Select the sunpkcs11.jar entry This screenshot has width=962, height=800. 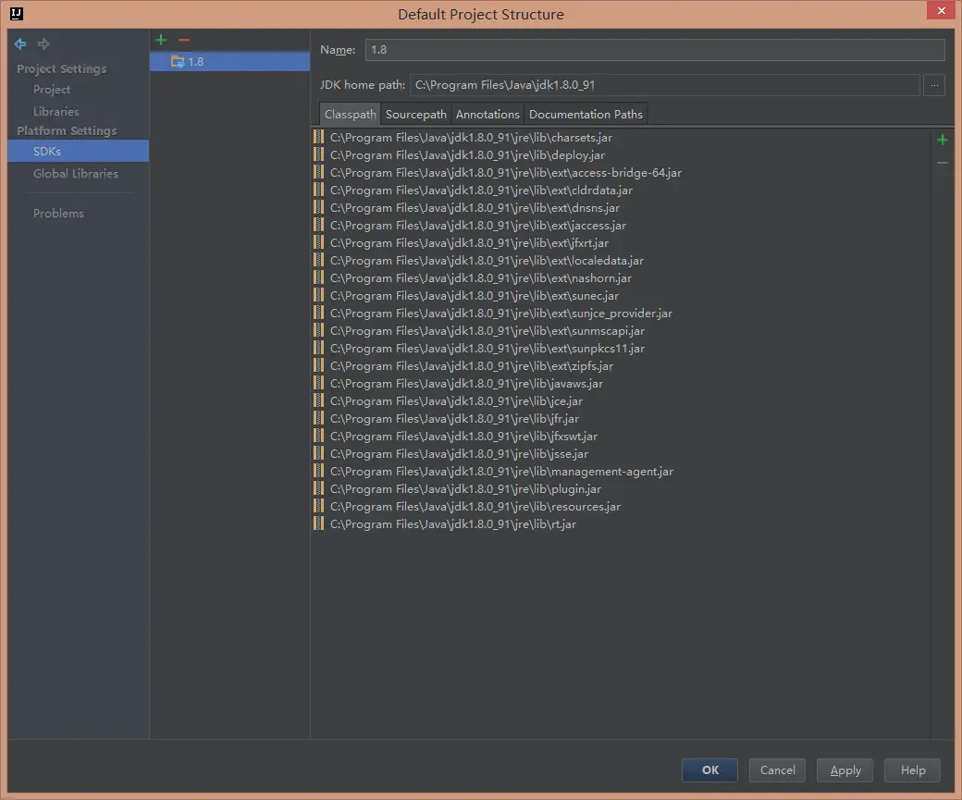coord(487,348)
